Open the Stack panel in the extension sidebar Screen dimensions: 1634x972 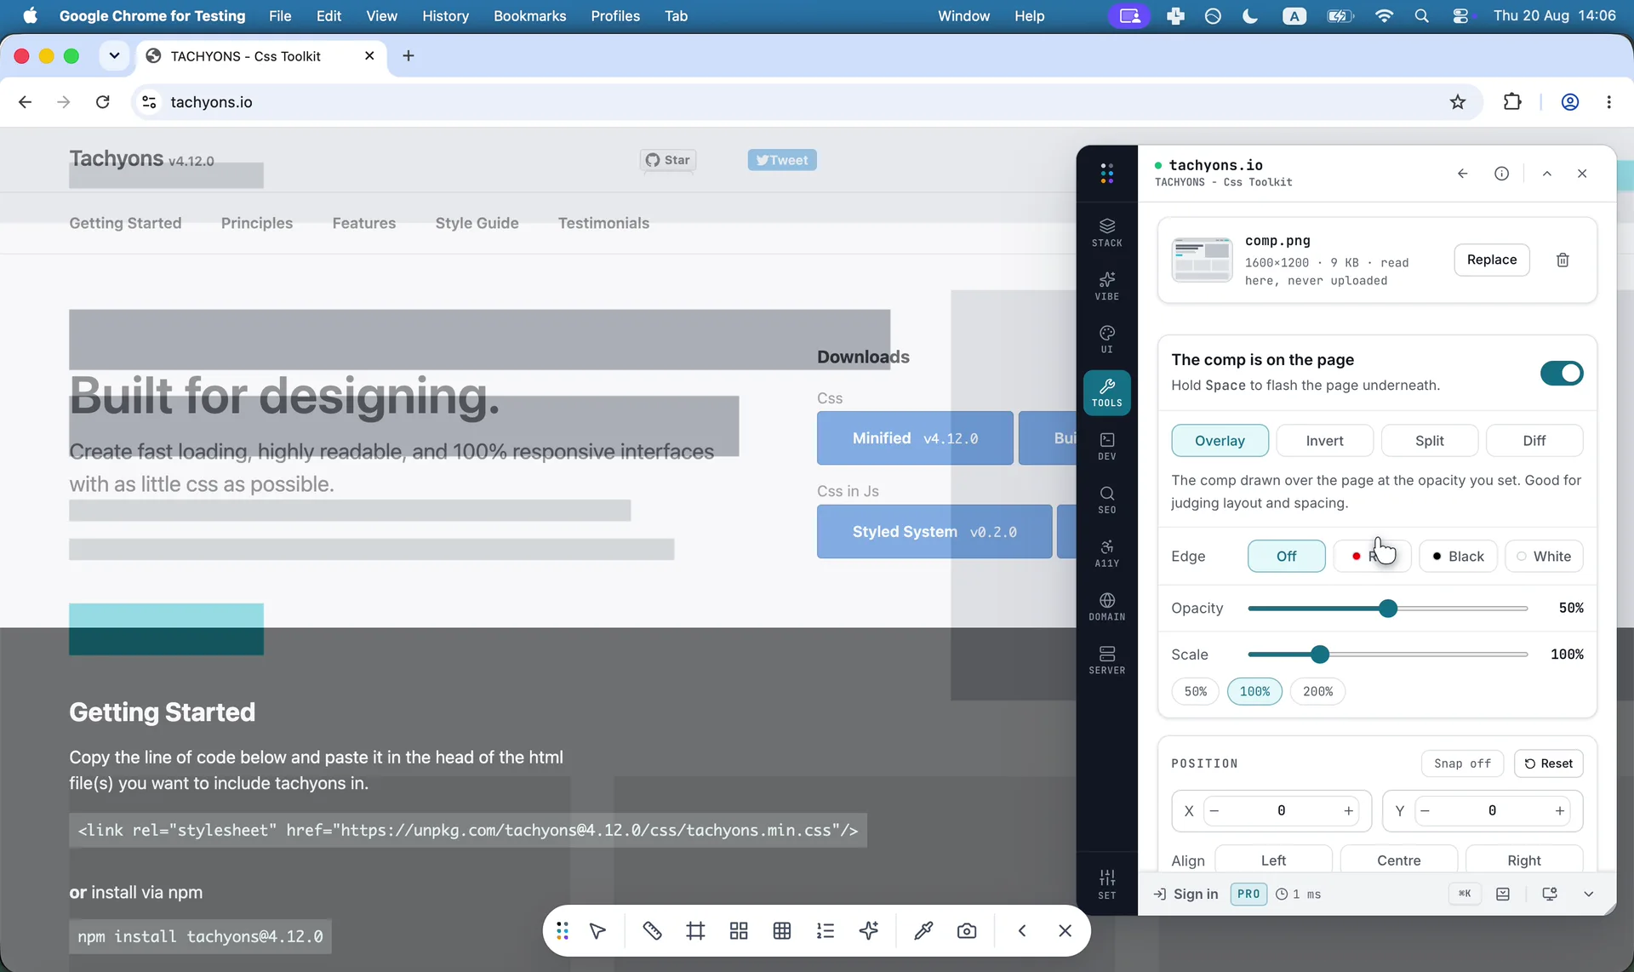click(1106, 232)
